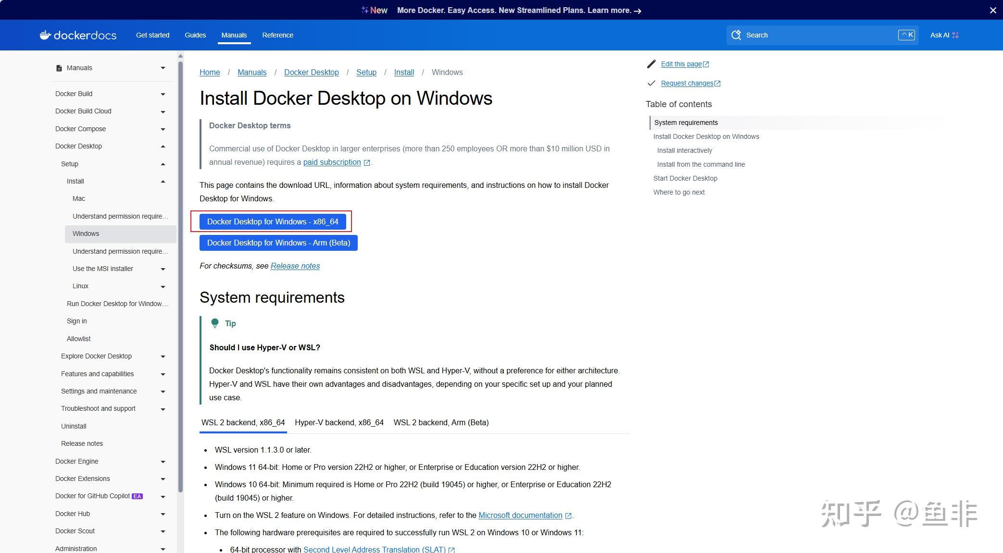Click the search magnifier icon

736,35
